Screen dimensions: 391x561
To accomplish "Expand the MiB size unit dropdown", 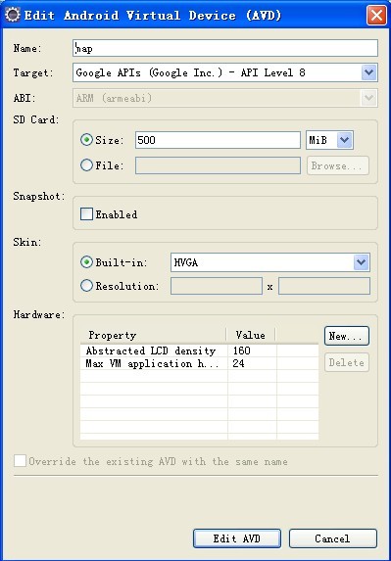I will 345,140.
